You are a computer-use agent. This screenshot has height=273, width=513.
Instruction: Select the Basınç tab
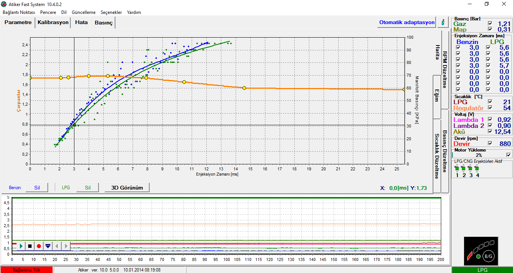(x=103, y=23)
